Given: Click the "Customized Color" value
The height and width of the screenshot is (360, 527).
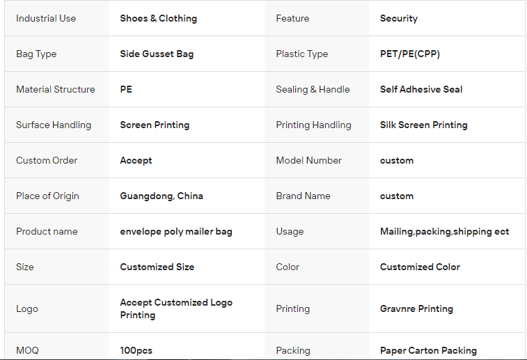Looking at the screenshot, I should tap(420, 267).
